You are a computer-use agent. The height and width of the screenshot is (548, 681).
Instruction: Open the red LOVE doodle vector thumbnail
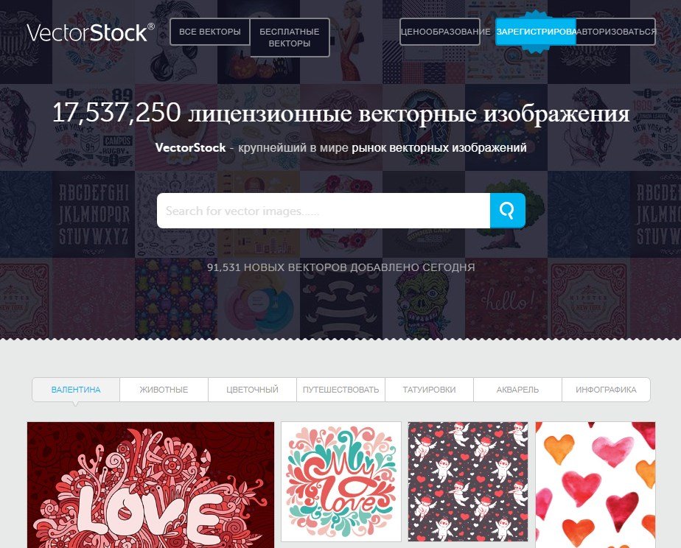(150, 485)
